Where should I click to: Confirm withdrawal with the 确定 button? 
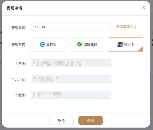(x=91, y=120)
